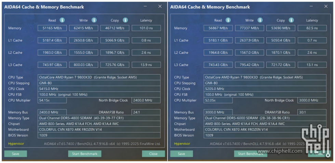Image resolution: width=335 pixels, height=163 pixels.
Task: Click DRAM:FSB Ratio value 30:1
Action: coord(312,112)
